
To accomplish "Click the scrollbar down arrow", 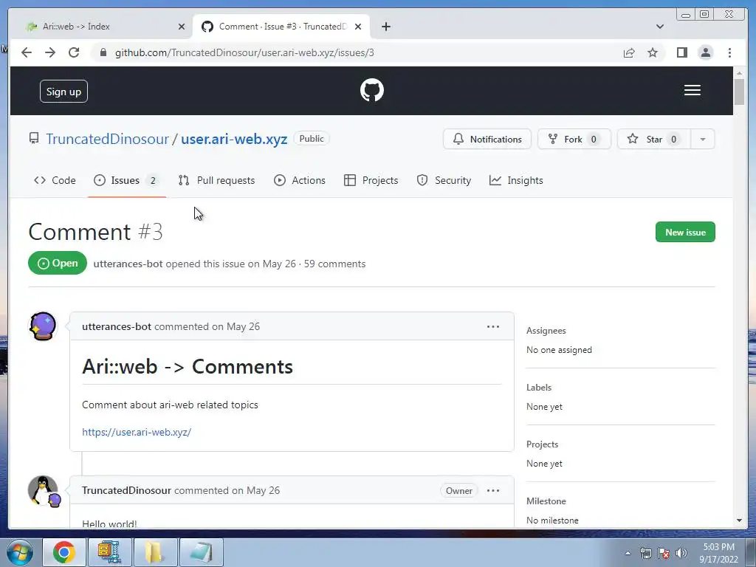I will click(x=739, y=520).
